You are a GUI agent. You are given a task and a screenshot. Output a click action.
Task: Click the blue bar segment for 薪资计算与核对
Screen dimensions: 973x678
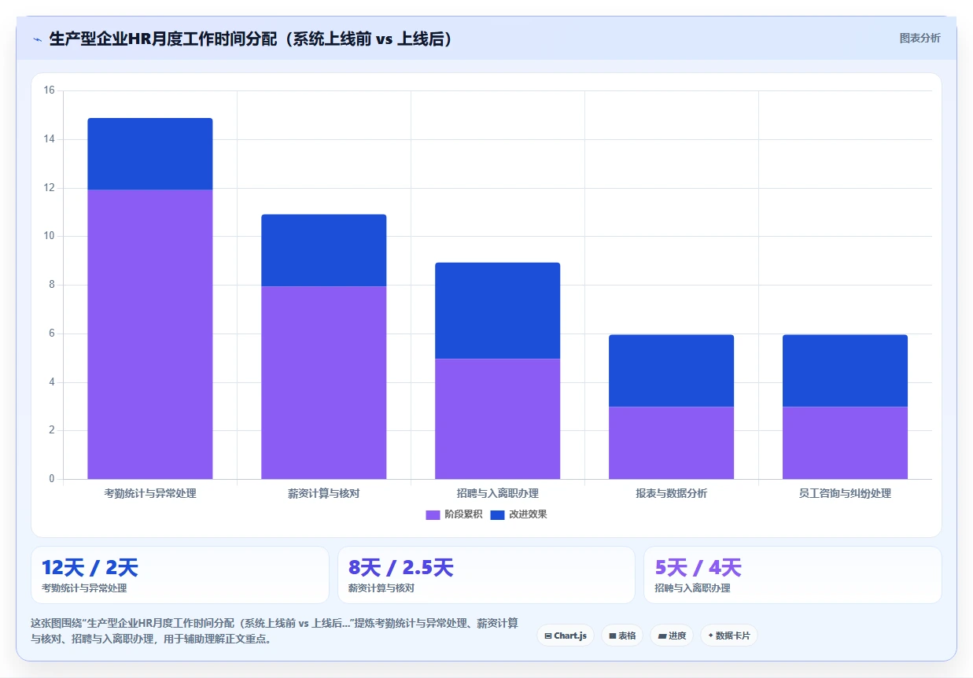click(324, 250)
